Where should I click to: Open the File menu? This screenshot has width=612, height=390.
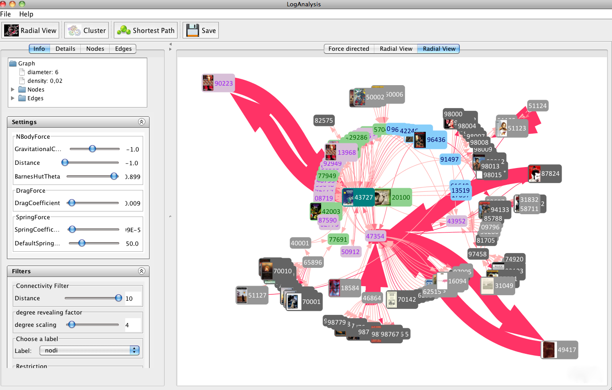pyautogui.click(x=6, y=14)
